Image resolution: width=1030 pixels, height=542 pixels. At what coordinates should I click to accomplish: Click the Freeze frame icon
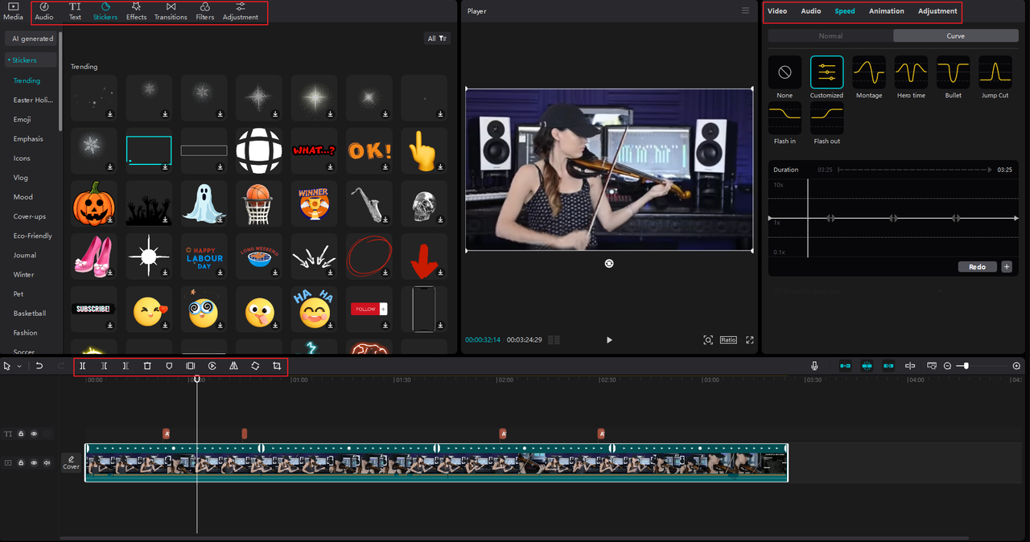click(x=191, y=366)
